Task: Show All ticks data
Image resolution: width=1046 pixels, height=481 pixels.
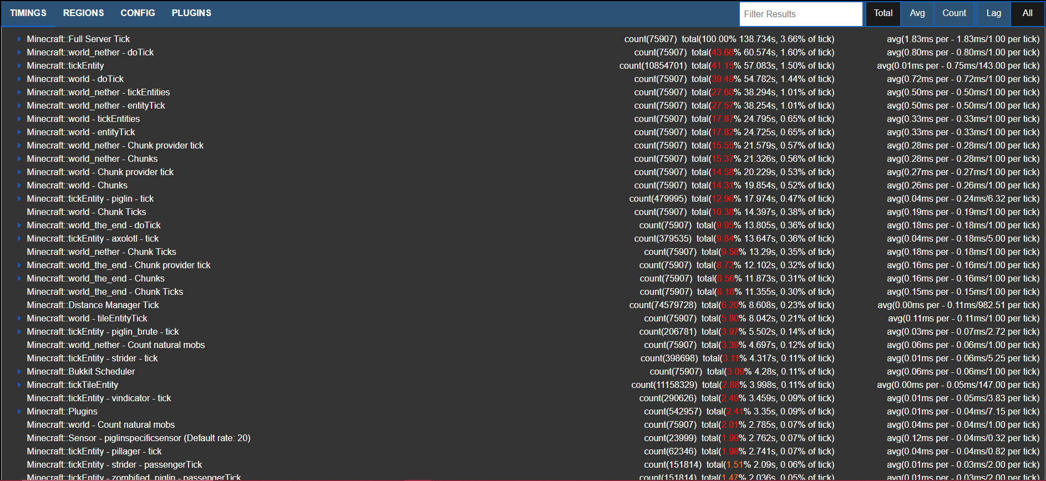Action: pyautogui.click(x=1027, y=13)
